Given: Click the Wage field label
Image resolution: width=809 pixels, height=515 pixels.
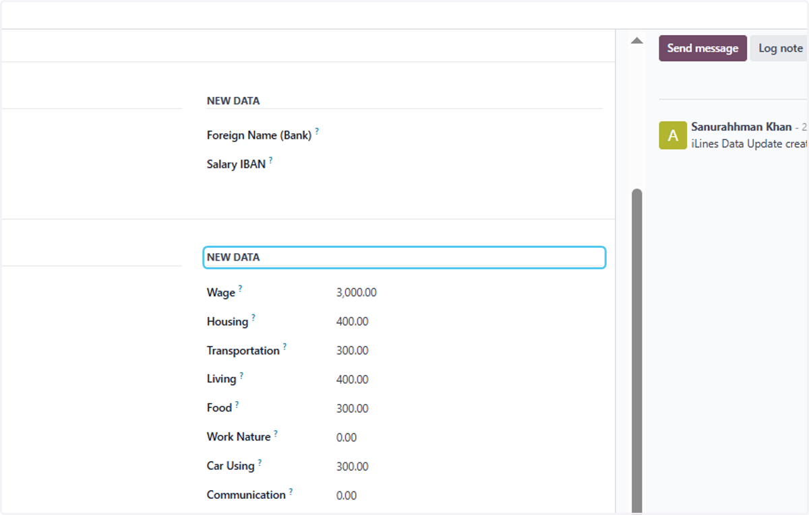Looking at the screenshot, I should coord(221,293).
